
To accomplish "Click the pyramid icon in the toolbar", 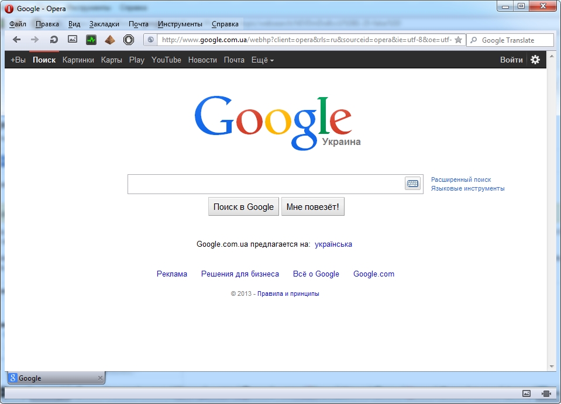I will (110, 40).
